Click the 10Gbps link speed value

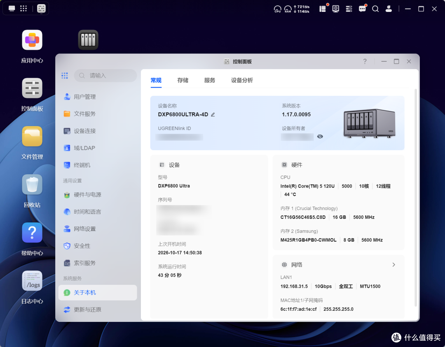(323, 287)
